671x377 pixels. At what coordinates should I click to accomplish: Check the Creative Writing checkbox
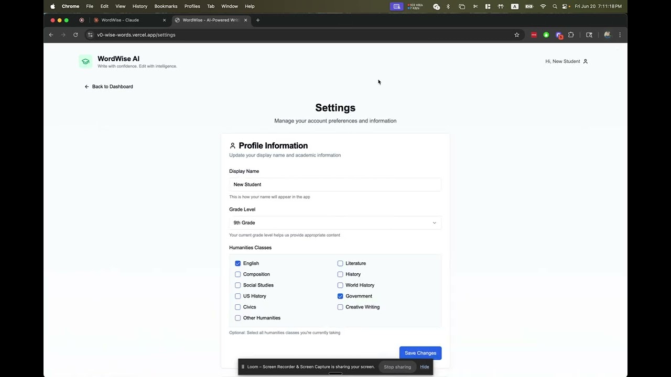tap(340, 307)
